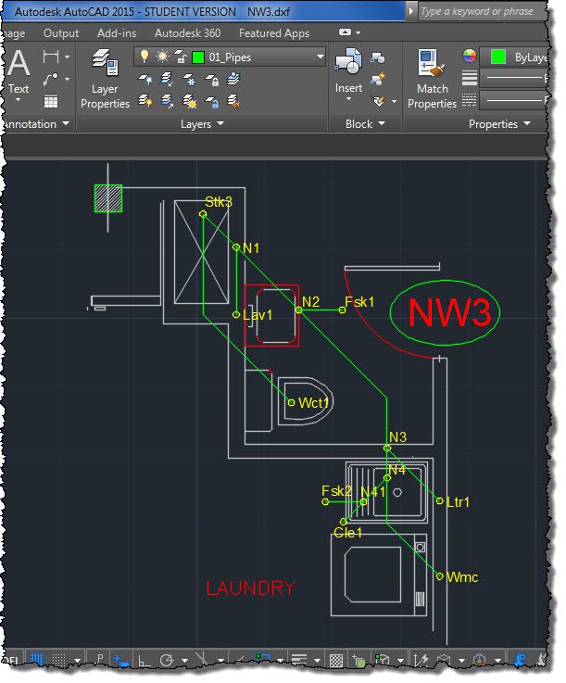This screenshot has width=566, height=683.
Task: Open the Layer Properties manager
Action: [105, 79]
